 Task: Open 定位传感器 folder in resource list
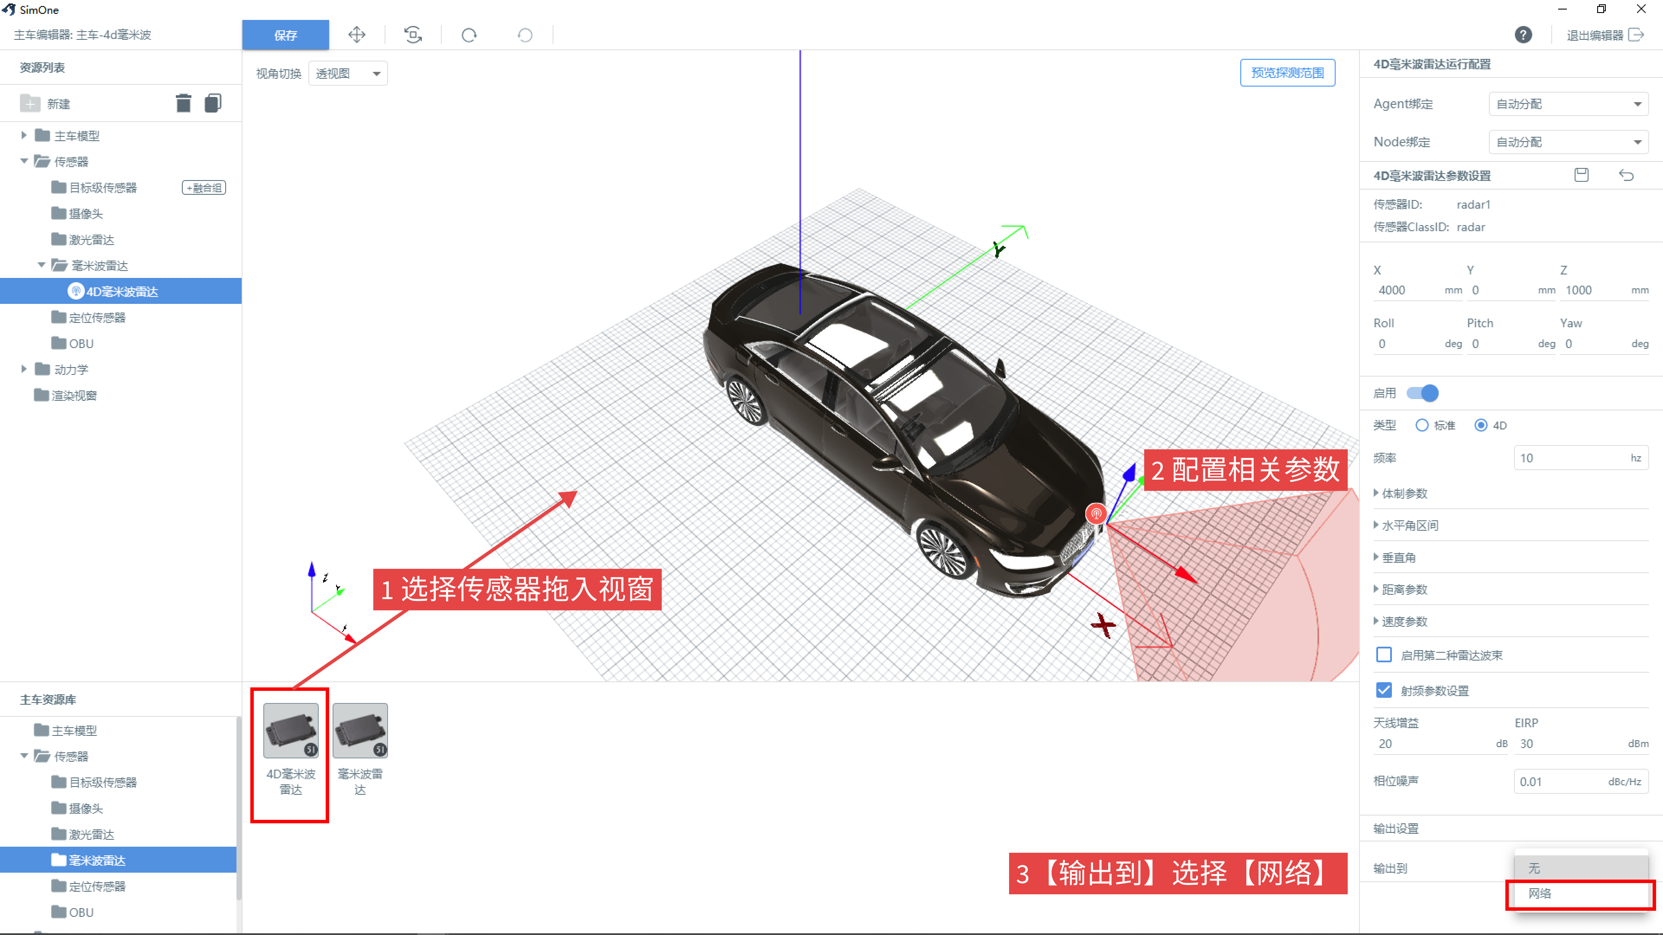tap(88, 317)
